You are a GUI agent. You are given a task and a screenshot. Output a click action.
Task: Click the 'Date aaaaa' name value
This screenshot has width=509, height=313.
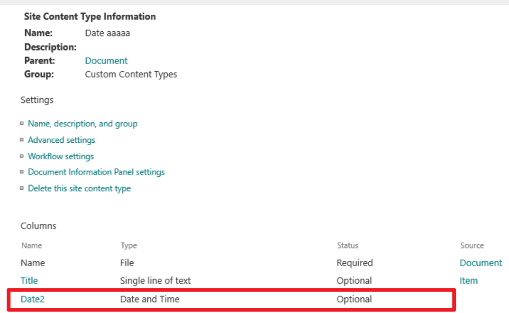[108, 33]
